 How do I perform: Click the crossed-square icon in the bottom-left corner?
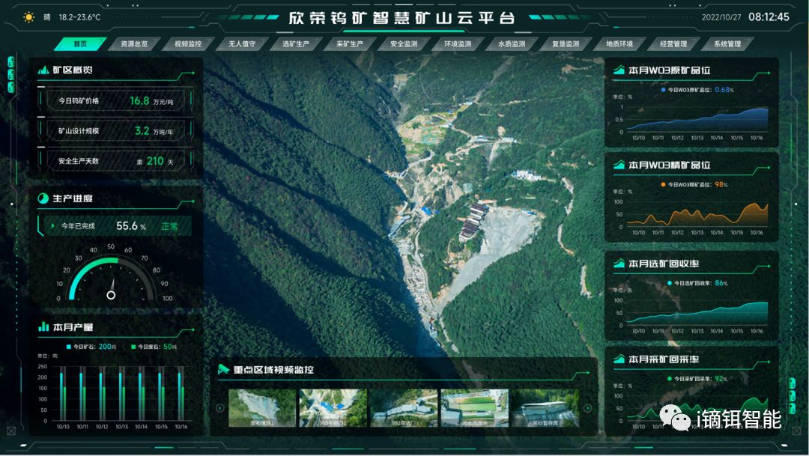coord(11,431)
